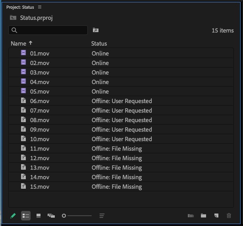Click the Online status of 05.mov

click(x=100, y=92)
